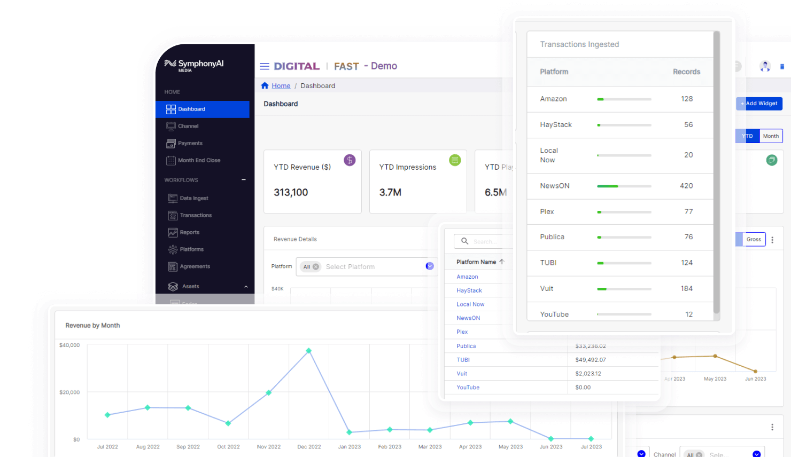The image size is (791, 457).
Task: Collapse the Assets section chevron
Action: [246, 287]
